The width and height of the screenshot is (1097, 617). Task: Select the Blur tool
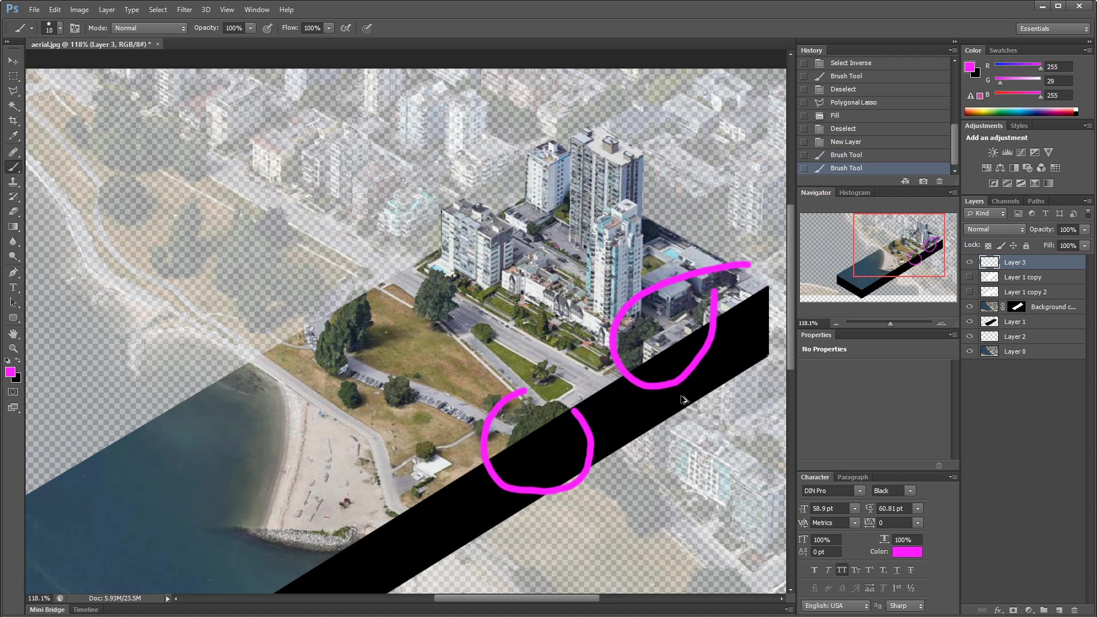13,242
